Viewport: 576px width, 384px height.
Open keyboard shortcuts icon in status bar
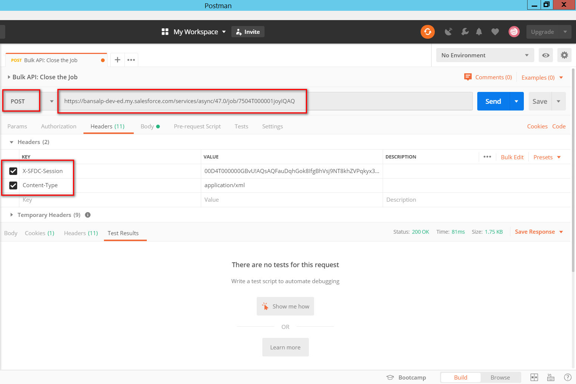point(551,377)
